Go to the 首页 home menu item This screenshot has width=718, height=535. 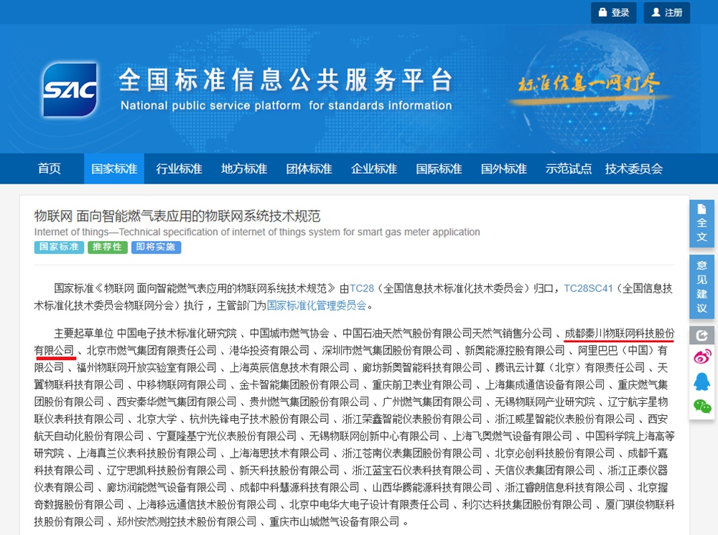click(50, 169)
